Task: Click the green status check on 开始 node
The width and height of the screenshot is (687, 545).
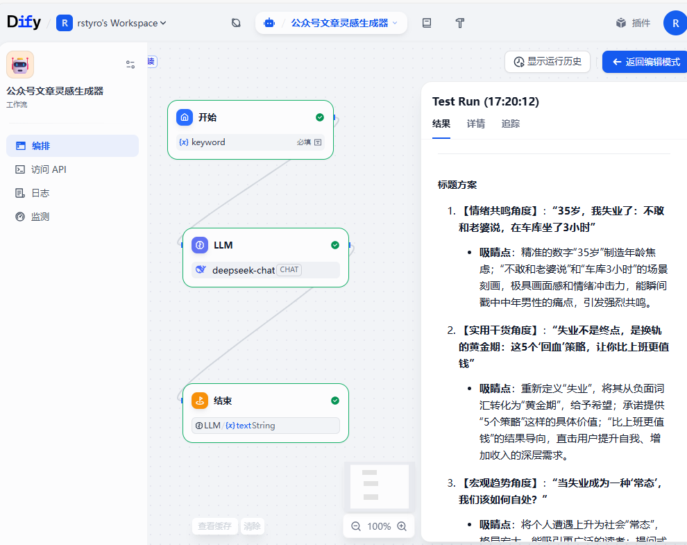Action: [x=320, y=117]
